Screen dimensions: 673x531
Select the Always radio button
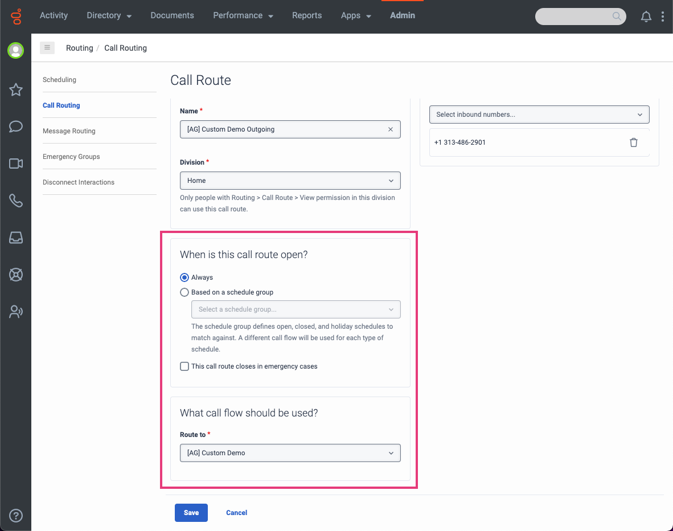(x=184, y=277)
